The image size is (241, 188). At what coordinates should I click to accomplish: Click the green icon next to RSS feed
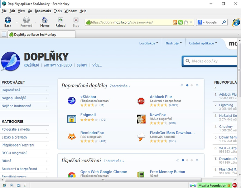pyautogui.click(x=180, y=23)
